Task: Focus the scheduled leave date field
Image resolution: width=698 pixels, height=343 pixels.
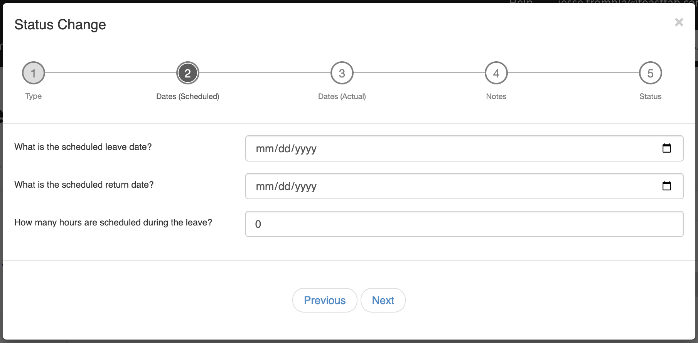Action: click(443, 148)
